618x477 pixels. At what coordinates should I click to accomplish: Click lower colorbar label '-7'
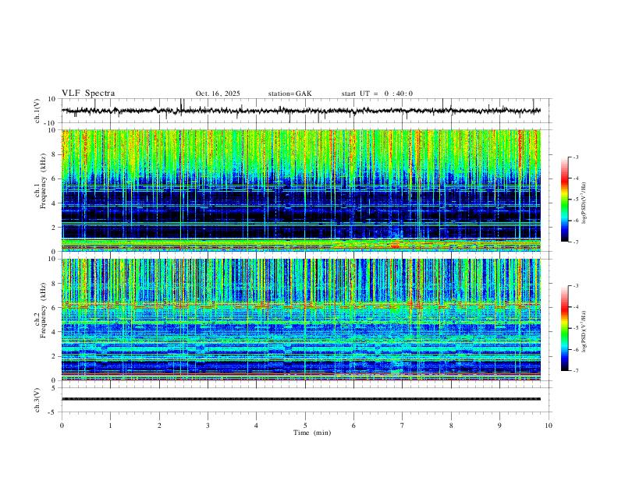(x=575, y=371)
